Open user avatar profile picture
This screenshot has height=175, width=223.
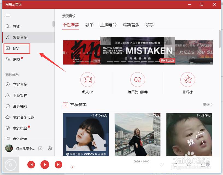(9, 148)
